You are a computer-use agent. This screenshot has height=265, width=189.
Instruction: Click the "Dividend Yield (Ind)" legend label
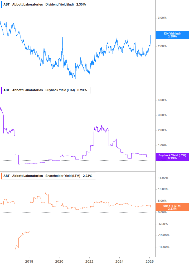(60, 4)
